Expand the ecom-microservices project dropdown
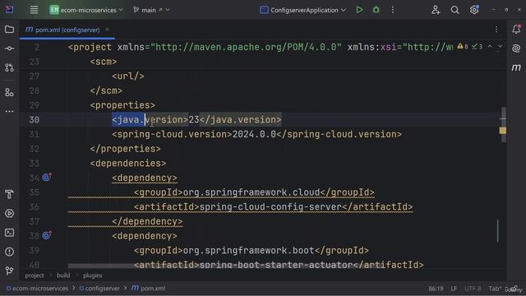 86,10
